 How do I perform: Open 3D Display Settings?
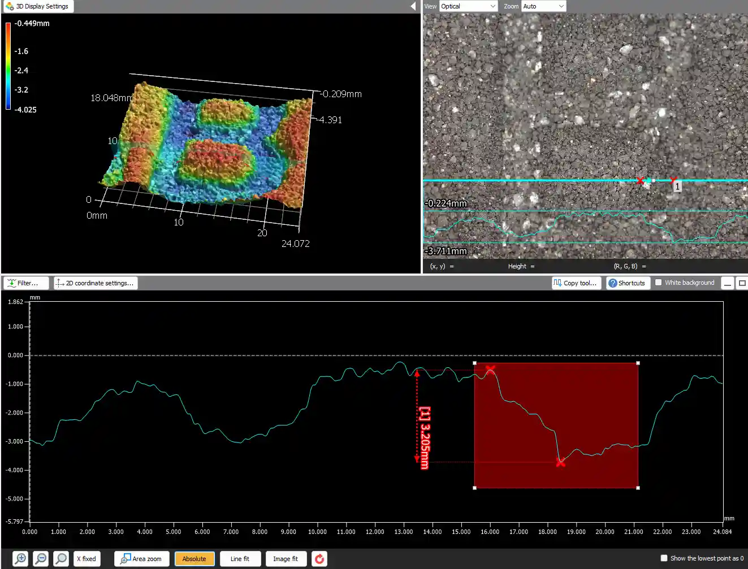click(37, 6)
